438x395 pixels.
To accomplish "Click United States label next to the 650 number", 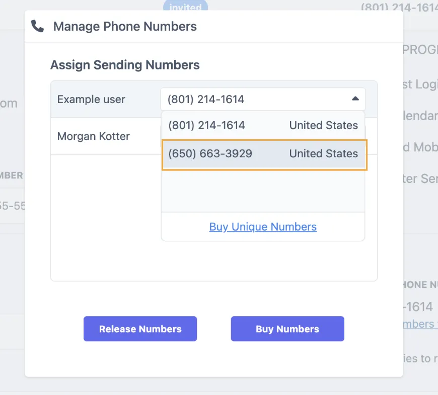I will coord(323,154).
